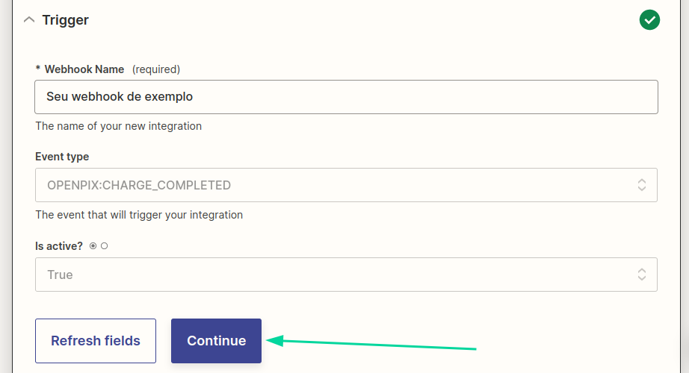Click the 'event that will trigger' helper text
The width and height of the screenshot is (689, 373).
tap(139, 215)
